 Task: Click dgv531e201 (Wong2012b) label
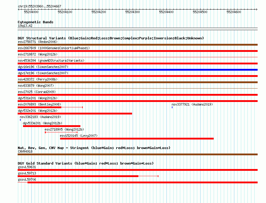[x=38, y=98]
